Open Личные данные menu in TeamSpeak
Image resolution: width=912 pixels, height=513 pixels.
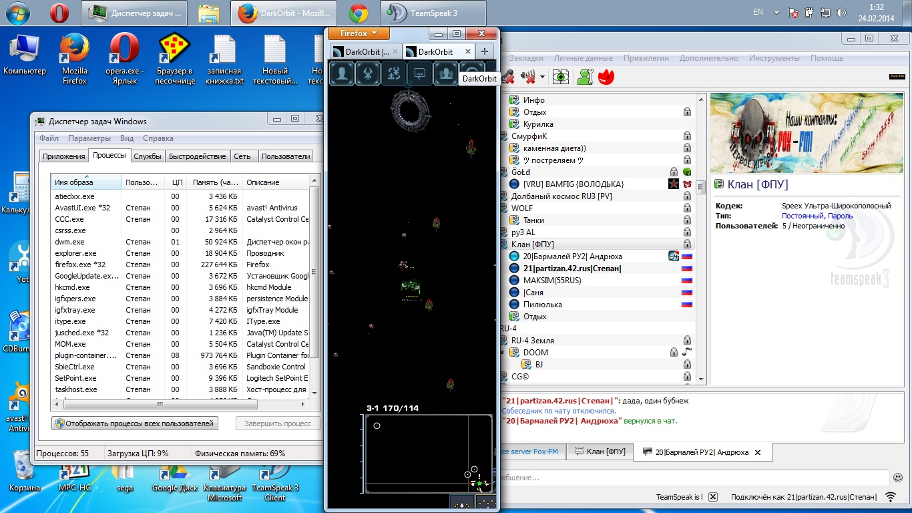[x=584, y=58]
